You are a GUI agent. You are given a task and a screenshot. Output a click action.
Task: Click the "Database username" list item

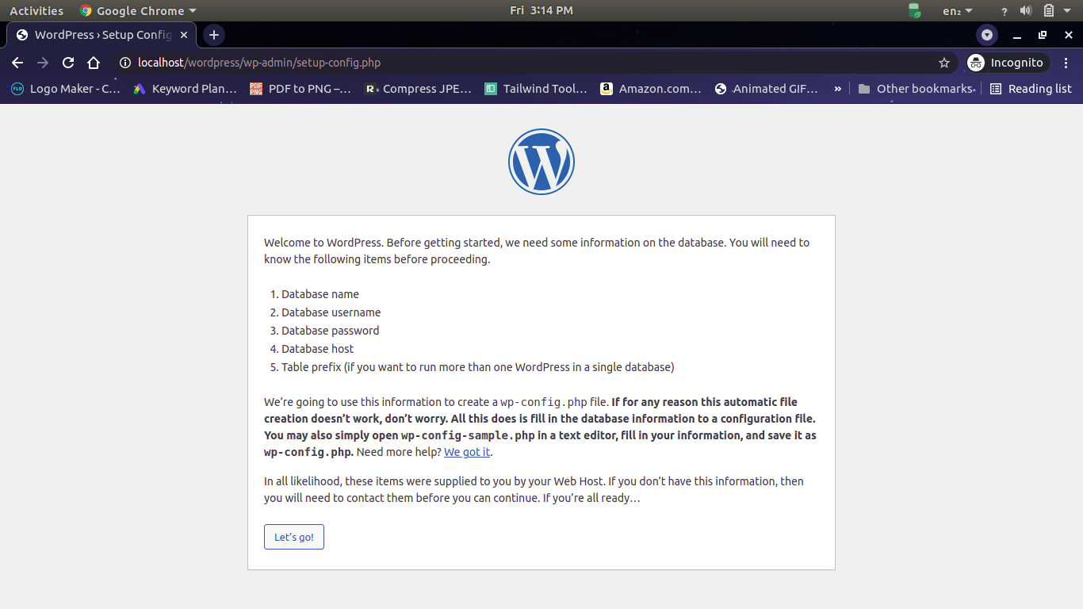point(331,312)
